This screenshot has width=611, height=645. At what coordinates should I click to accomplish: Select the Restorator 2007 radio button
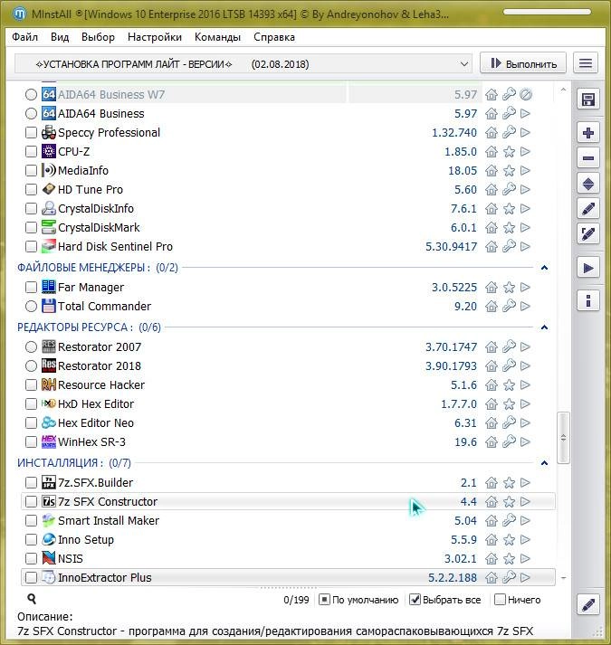pyautogui.click(x=31, y=346)
